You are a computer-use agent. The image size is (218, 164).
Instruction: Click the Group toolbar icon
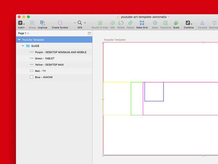tap(32, 23)
